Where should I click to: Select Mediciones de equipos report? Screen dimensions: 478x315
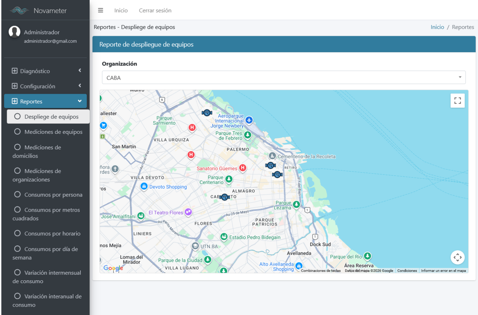pos(53,132)
